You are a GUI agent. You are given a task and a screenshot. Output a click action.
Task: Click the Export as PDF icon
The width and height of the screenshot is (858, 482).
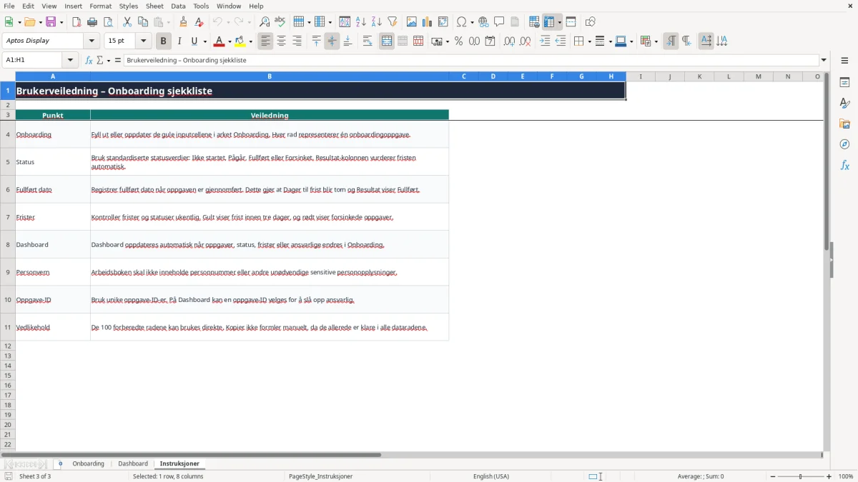pyautogui.click(x=77, y=22)
